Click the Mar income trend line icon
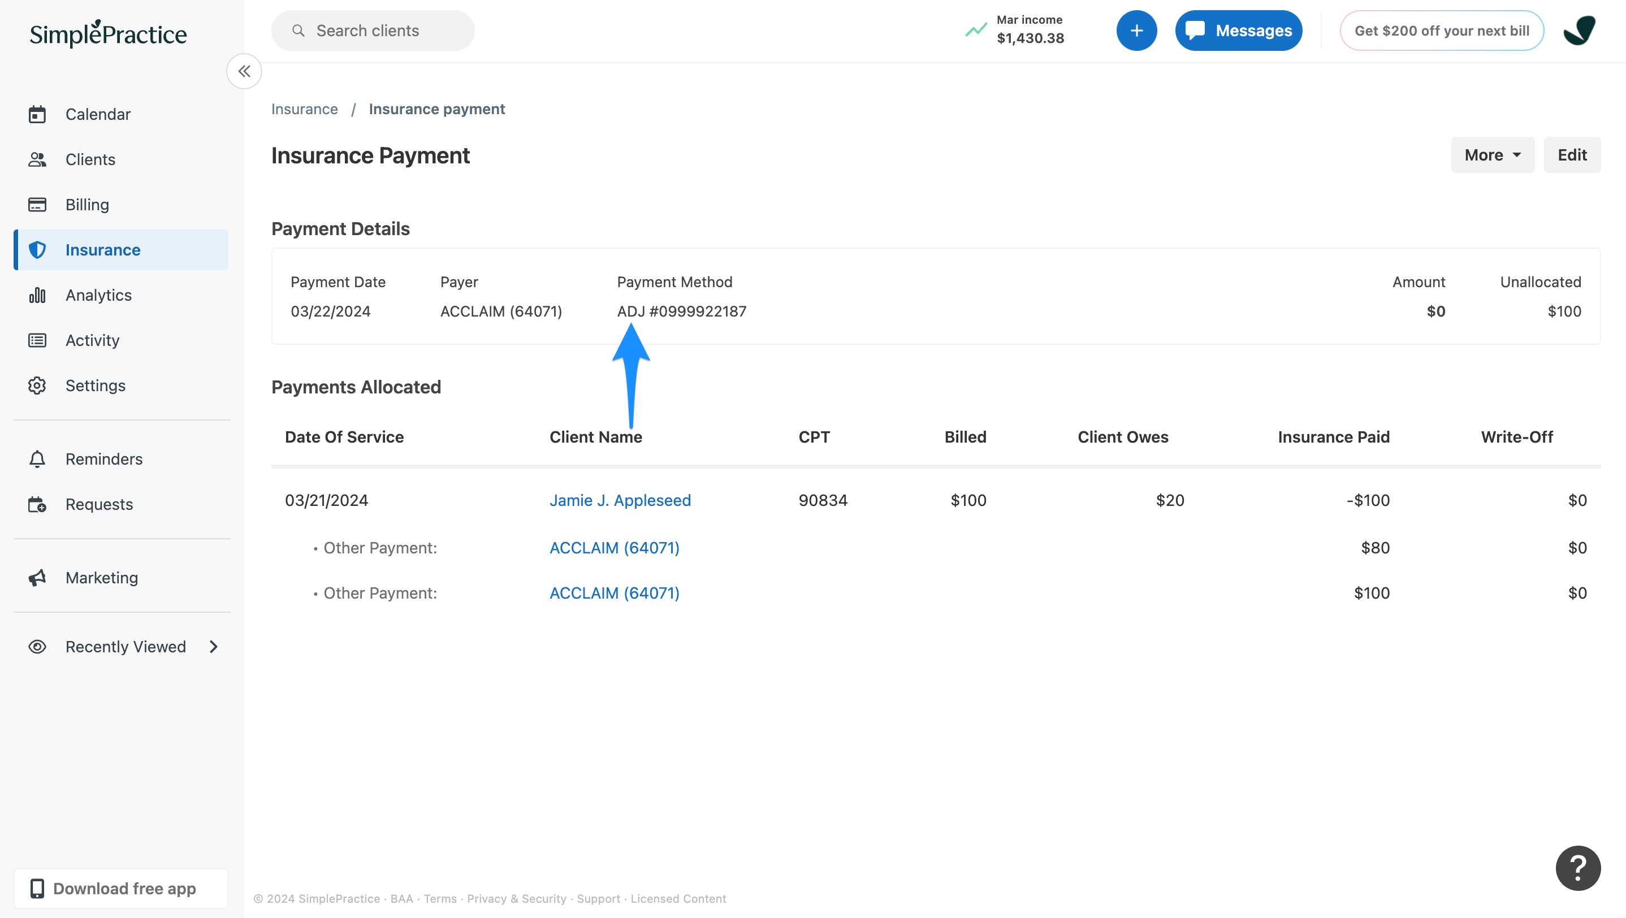Viewport: 1626px width, 918px height. pyautogui.click(x=976, y=29)
